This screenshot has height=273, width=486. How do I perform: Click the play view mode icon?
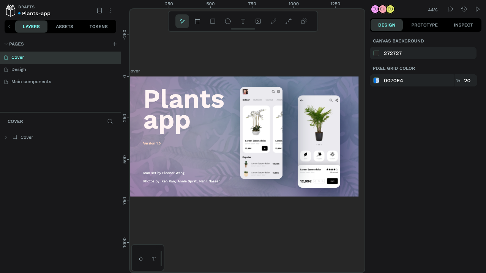tap(478, 9)
